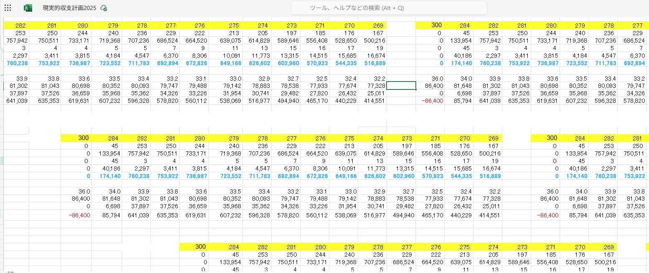Viewport: 649px width, 273px height.
Task: Click cell 500,216 in the top-left table
Action: tap(372, 41)
